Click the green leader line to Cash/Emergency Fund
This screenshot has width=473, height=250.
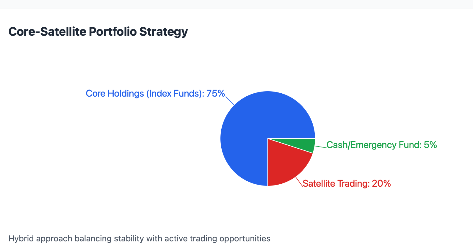click(320, 147)
